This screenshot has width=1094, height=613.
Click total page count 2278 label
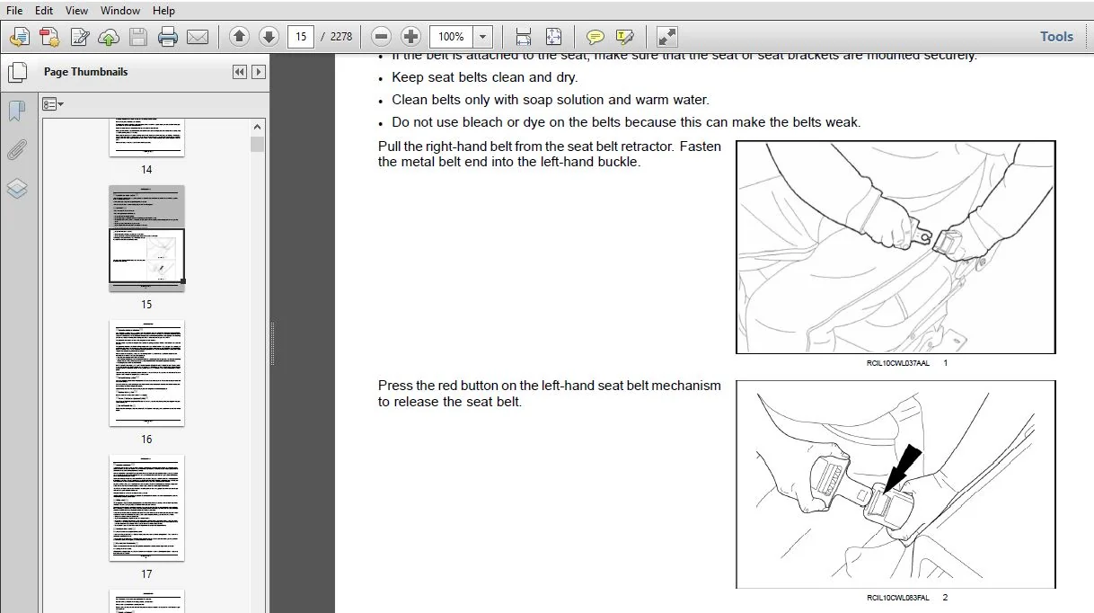pos(341,37)
